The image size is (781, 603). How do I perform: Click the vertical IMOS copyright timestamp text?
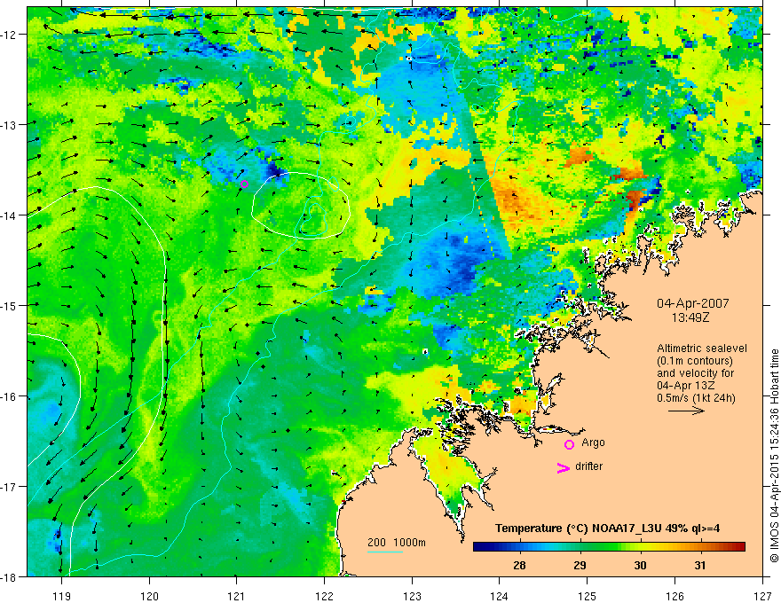(774, 456)
